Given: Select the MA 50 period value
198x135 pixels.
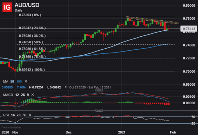Looking at the screenshot, I should pos(12,82).
